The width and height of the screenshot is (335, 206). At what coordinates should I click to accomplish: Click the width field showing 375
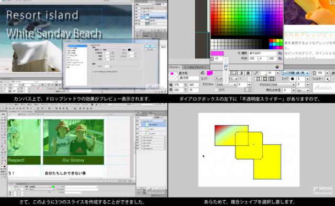[x=179, y=85]
